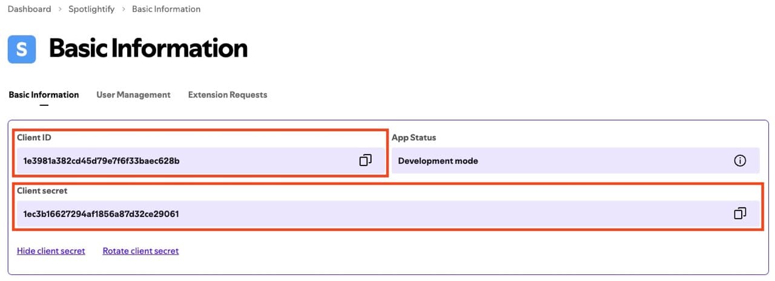The image size is (775, 281).
Task: Select the Client secret value field
Action: pyautogui.click(x=388, y=214)
